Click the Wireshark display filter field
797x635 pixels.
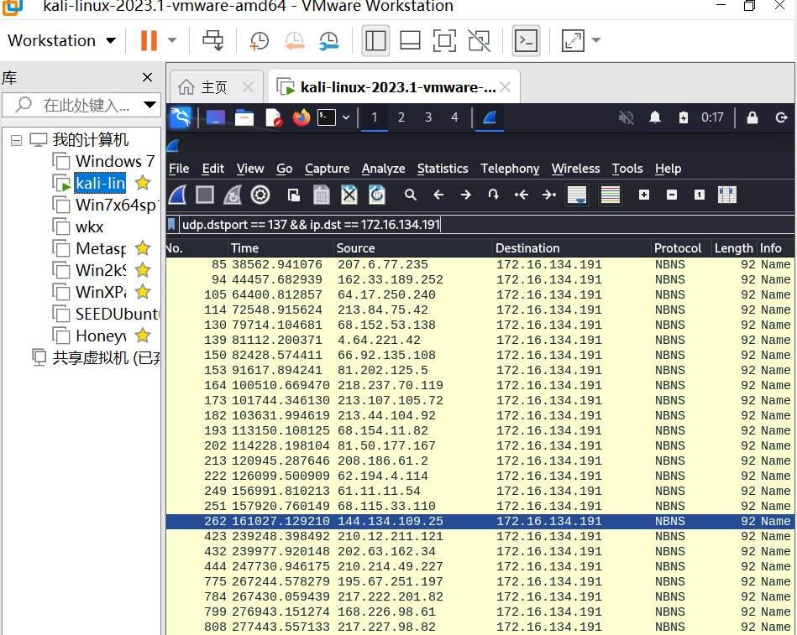(487, 224)
